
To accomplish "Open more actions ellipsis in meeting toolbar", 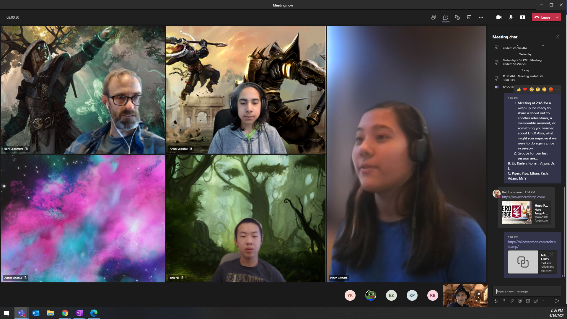I will pos(481,17).
